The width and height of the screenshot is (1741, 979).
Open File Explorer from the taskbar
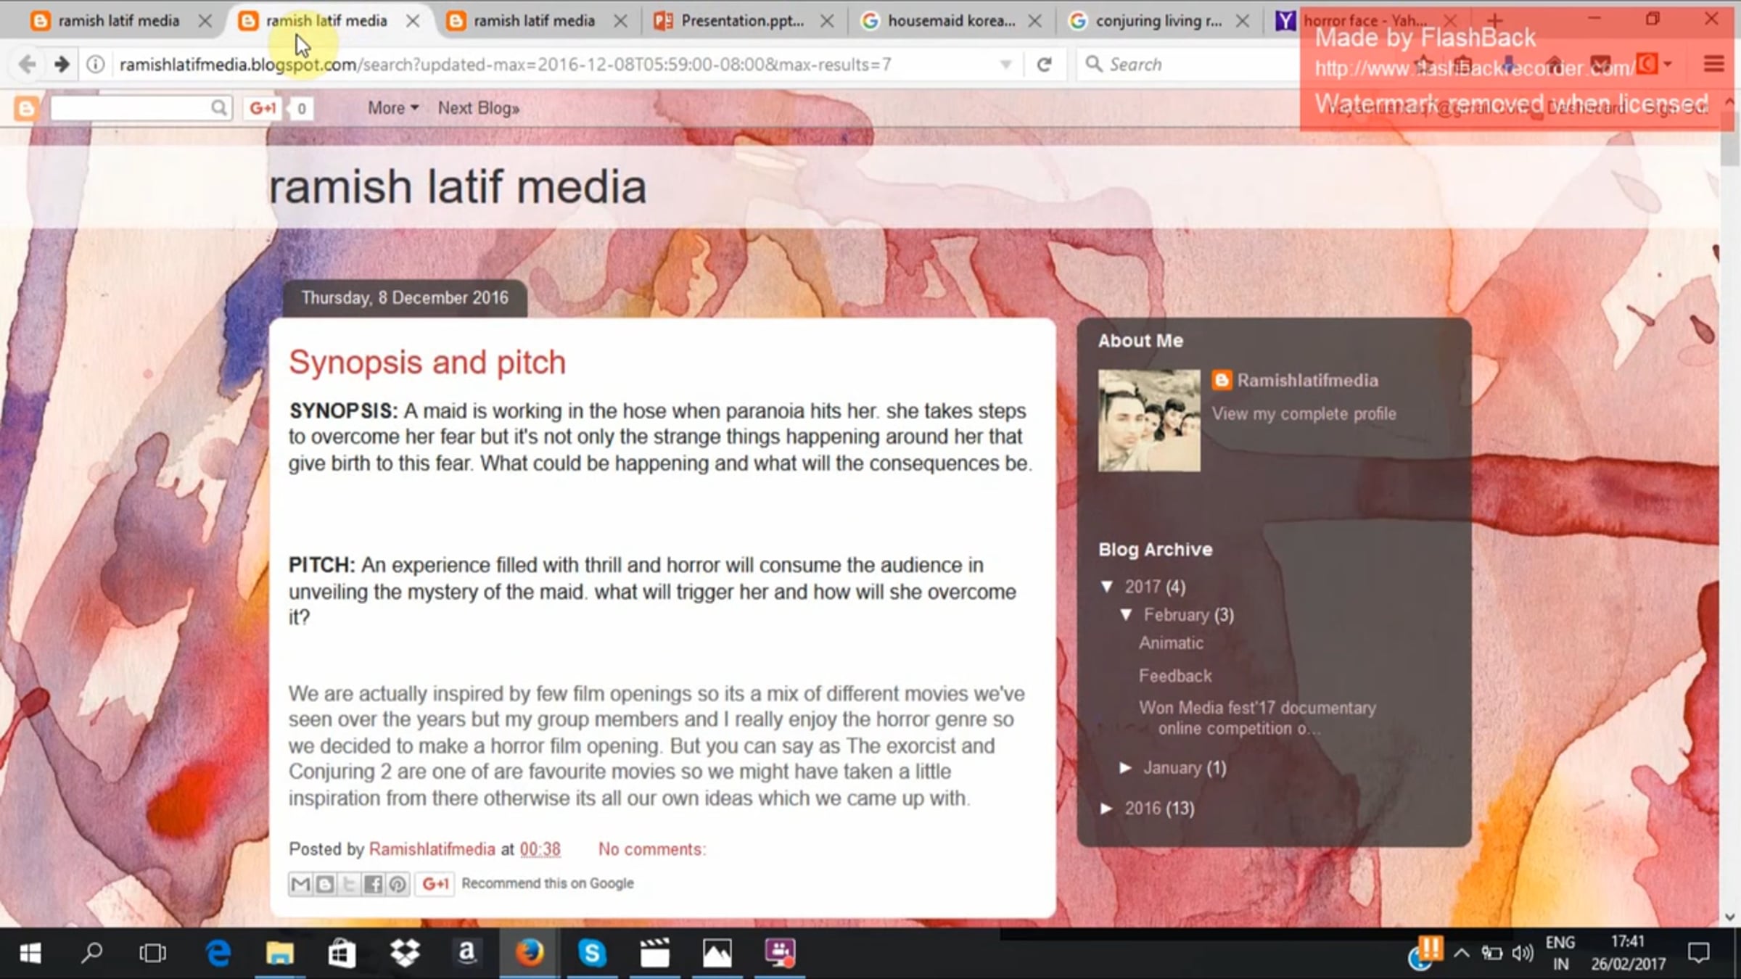click(x=279, y=953)
